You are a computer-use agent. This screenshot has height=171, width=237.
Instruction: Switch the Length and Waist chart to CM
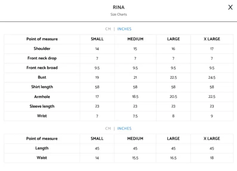(108, 128)
